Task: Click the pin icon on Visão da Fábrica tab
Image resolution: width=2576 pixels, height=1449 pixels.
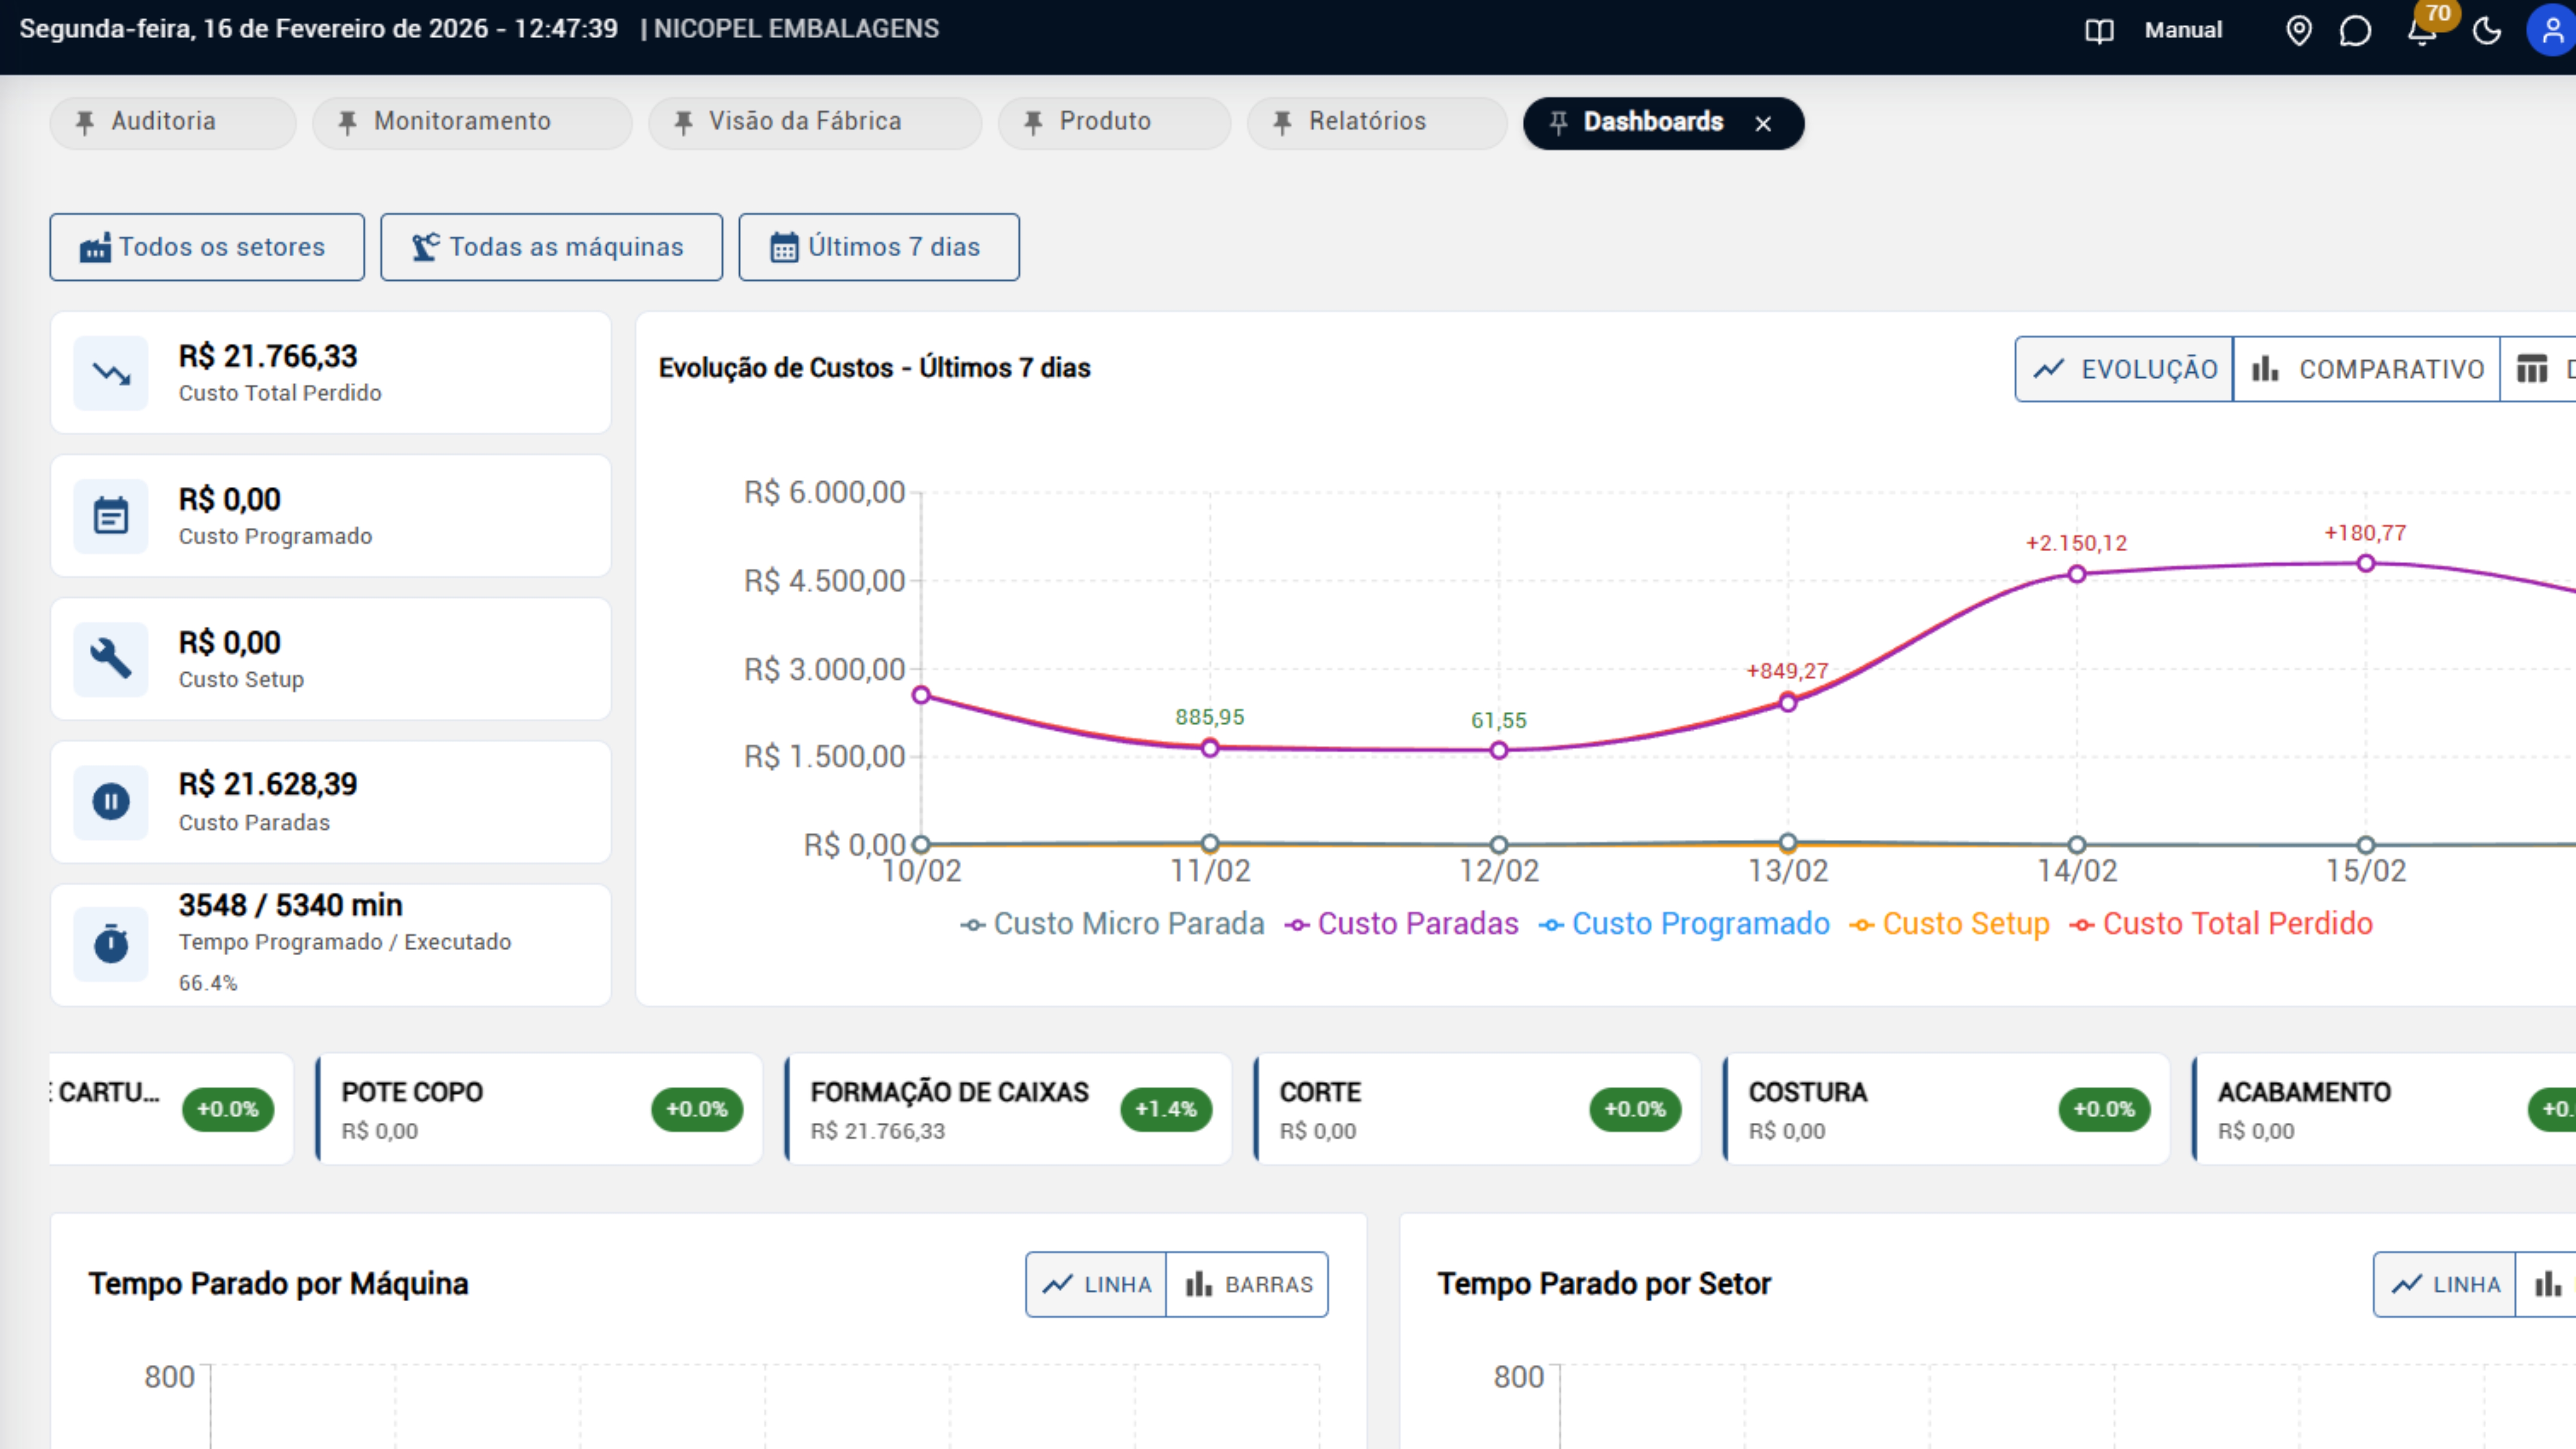Action: (x=683, y=122)
